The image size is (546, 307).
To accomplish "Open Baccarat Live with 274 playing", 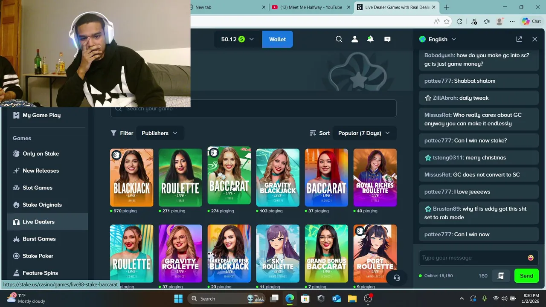I will pos(229,176).
